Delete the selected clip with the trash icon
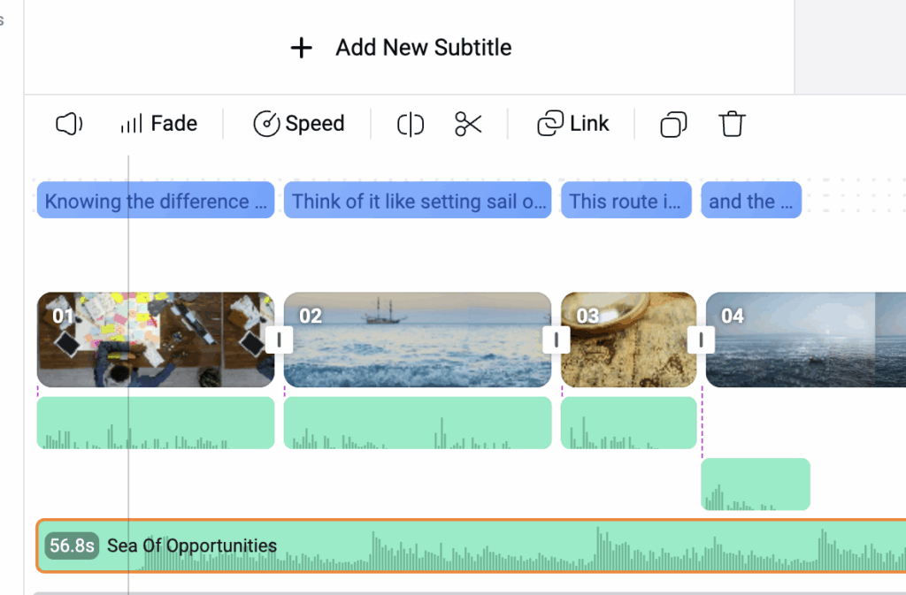Image resolution: width=906 pixels, height=595 pixels. 732,125
